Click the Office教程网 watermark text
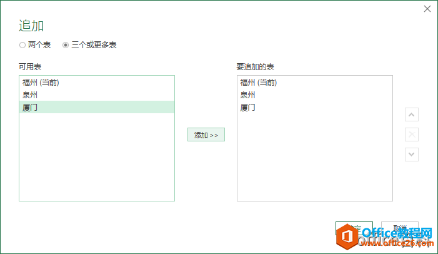The width and height of the screenshot is (438, 254). (395, 235)
